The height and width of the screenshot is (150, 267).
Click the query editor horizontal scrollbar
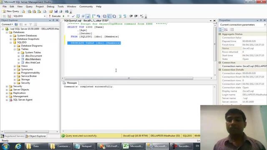129,78
